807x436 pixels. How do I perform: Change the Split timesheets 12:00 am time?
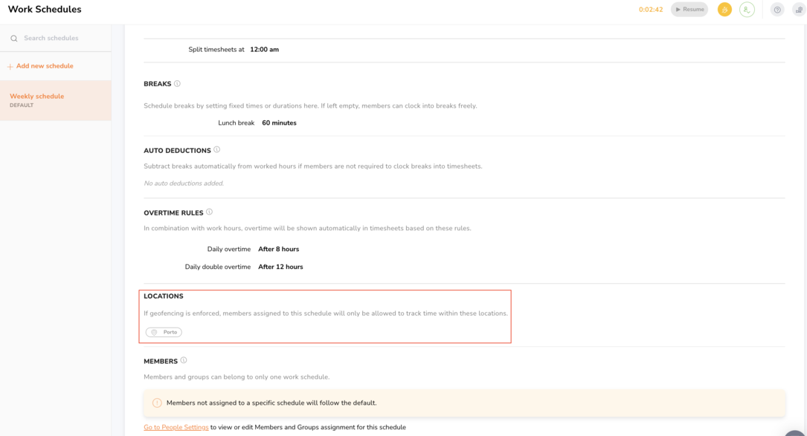[x=264, y=49]
